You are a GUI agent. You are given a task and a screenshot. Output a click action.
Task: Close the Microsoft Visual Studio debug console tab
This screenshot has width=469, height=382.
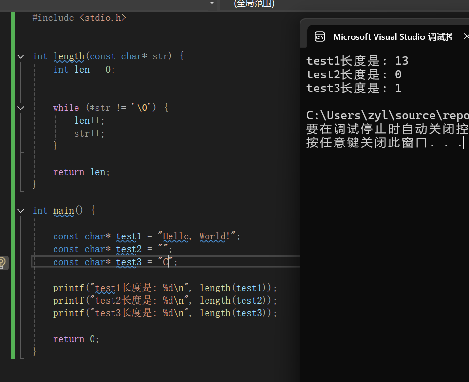(x=466, y=36)
